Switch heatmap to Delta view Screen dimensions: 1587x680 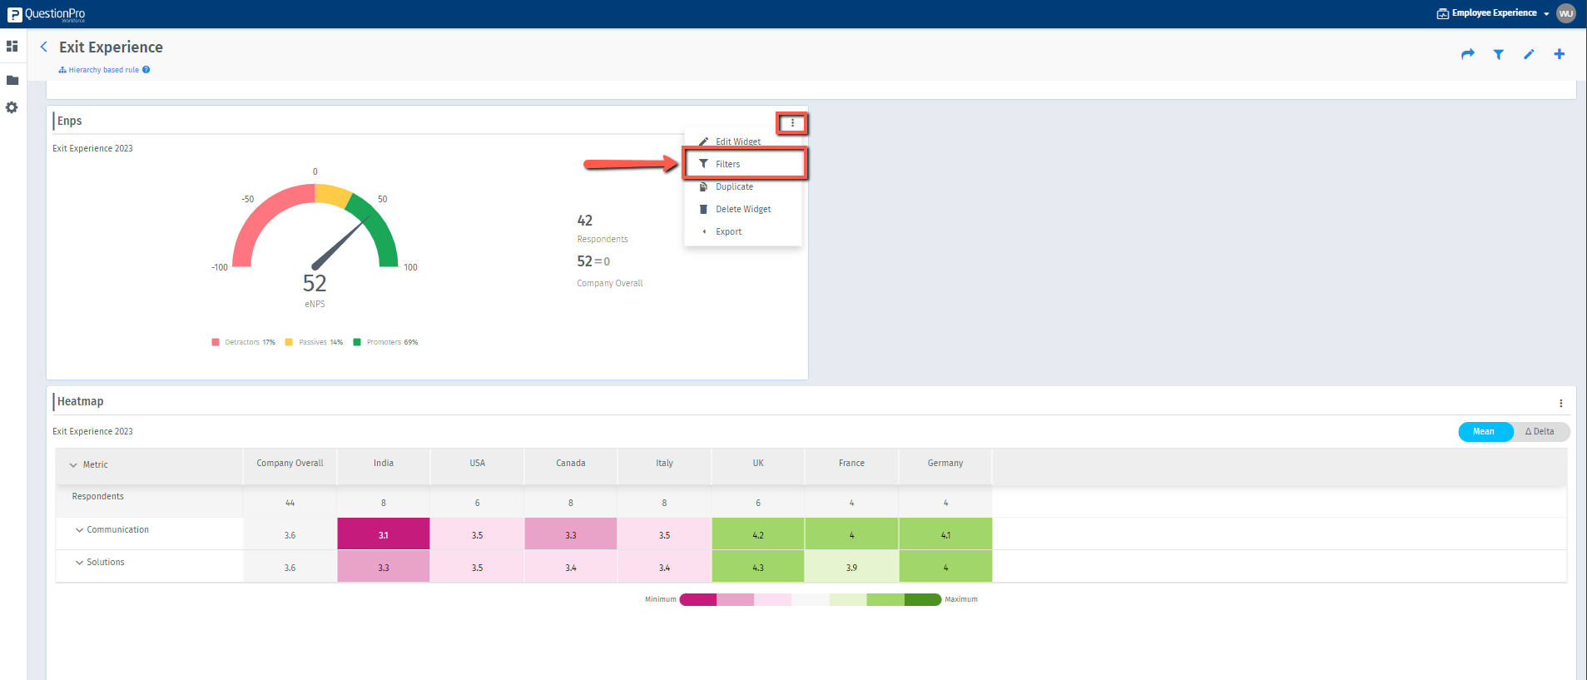coord(1540,431)
